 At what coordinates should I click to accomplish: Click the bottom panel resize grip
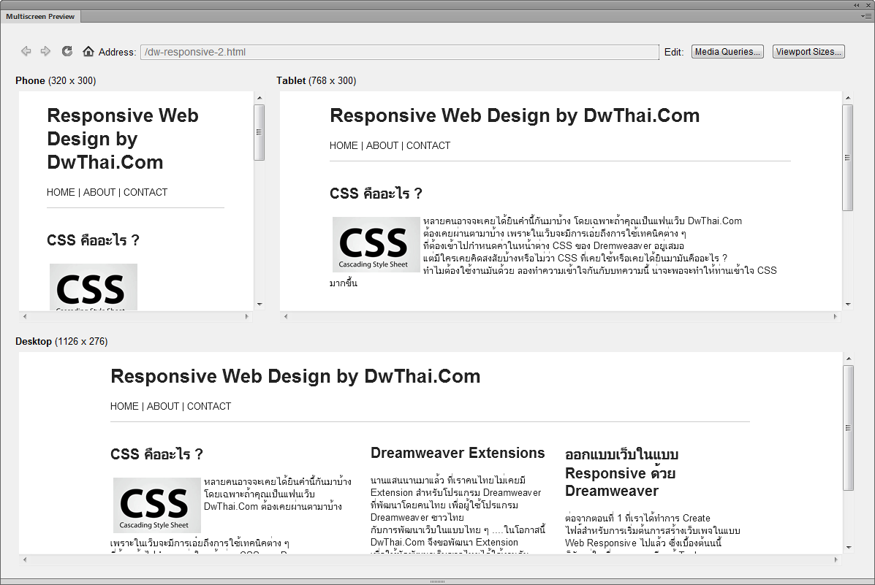click(437, 581)
